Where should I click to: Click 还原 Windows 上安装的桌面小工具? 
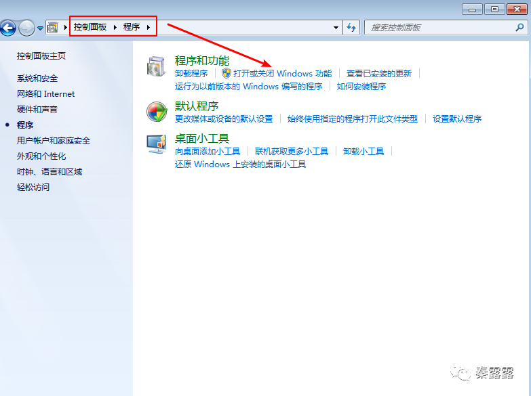tap(241, 164)
